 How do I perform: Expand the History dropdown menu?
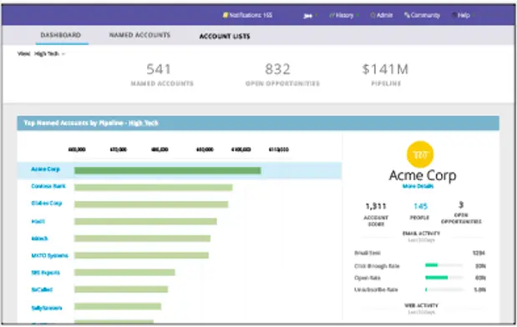344,15
